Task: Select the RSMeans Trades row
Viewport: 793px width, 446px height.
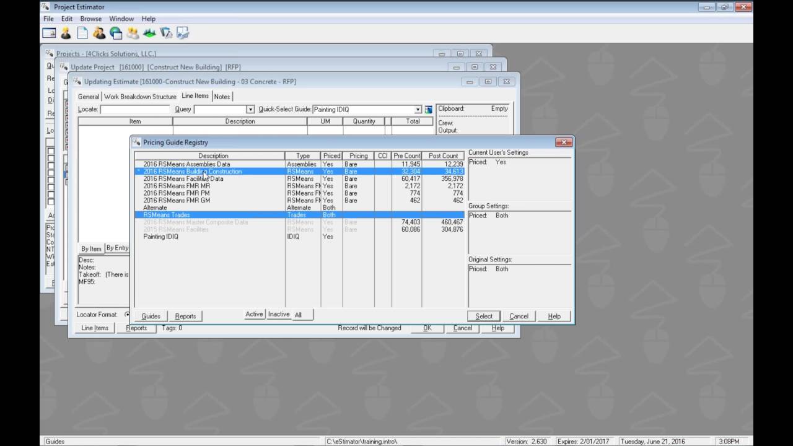Action: coord(299,215)
